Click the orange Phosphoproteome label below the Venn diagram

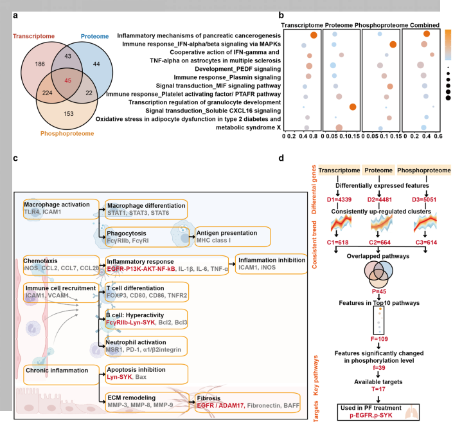(x=67, y=133)
